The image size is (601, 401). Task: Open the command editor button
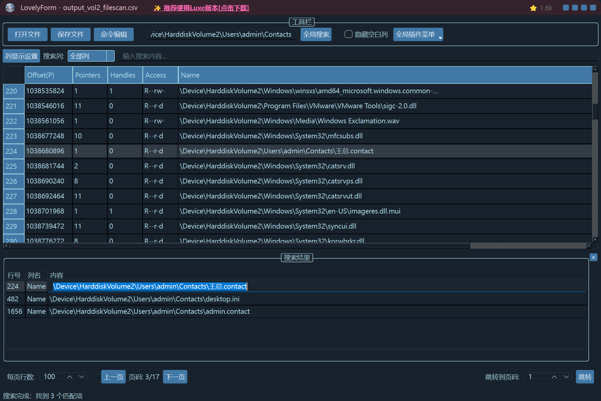[x=114, y=34]
